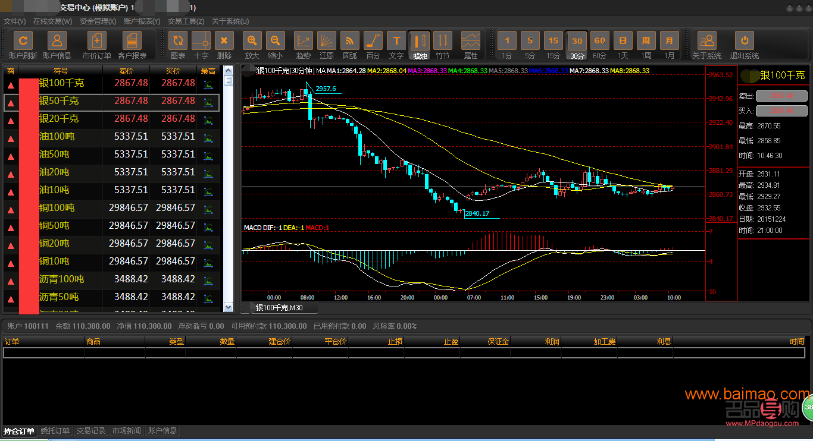Image resolution: width=813 pixels, height=441 pixels.
Task: Toggle the 60分 timeframe button
Action: pos(599,41)
